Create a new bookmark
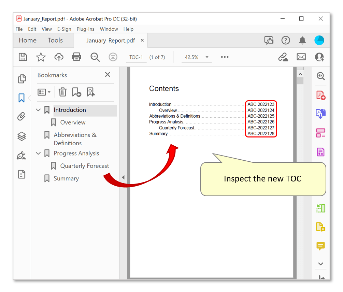The image size is (343, 292). point(76,92)
